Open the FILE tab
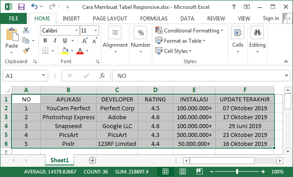Viewport: 293px width, 177px height. coord(13,18)
